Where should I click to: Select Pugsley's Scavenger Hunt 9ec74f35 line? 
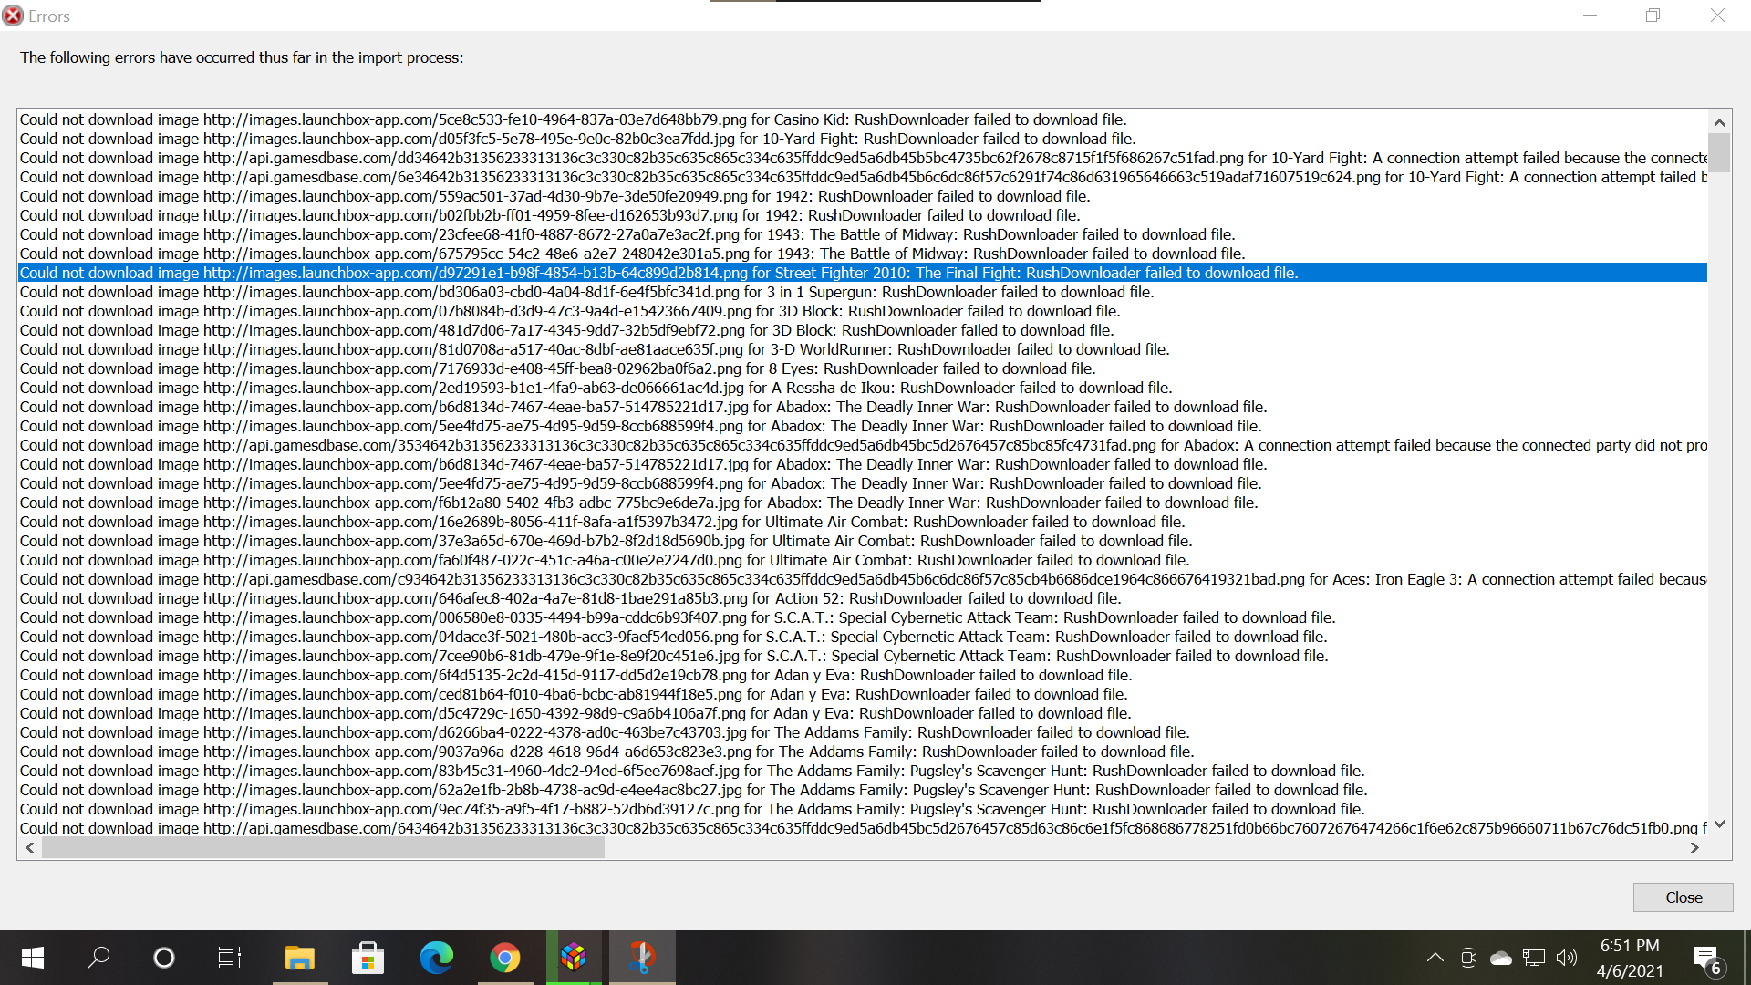pos(863,809)
